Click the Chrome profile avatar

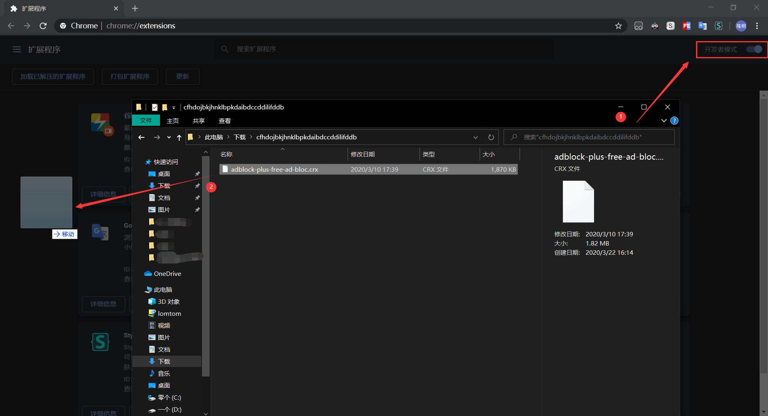pyautogui.click(x=741, y=26)
